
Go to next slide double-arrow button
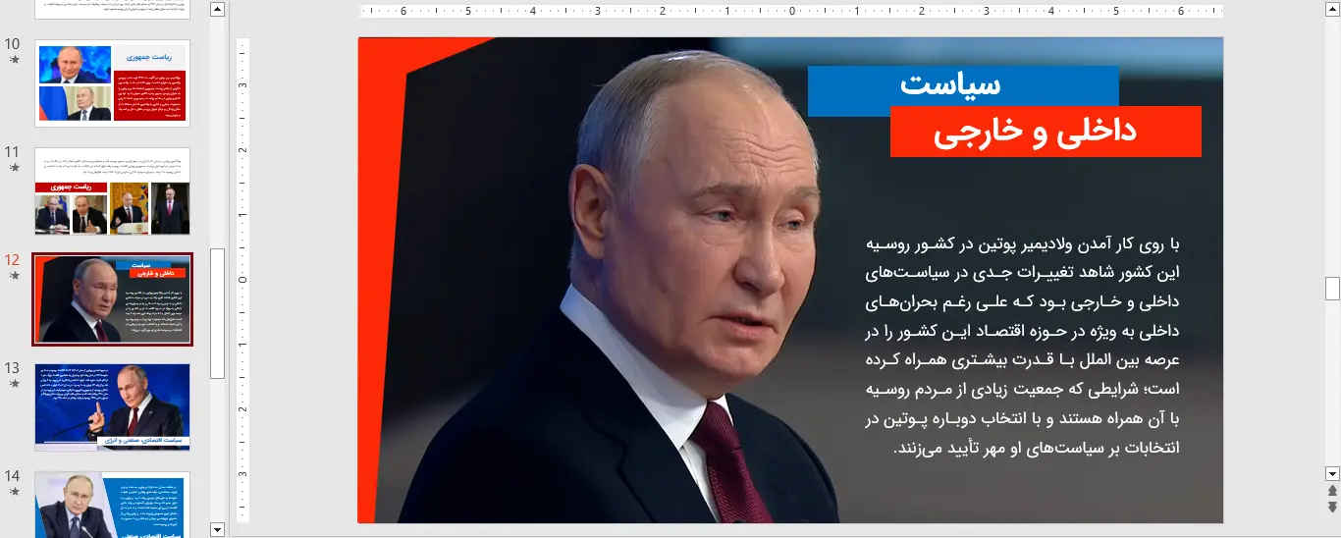(1332, 507)
